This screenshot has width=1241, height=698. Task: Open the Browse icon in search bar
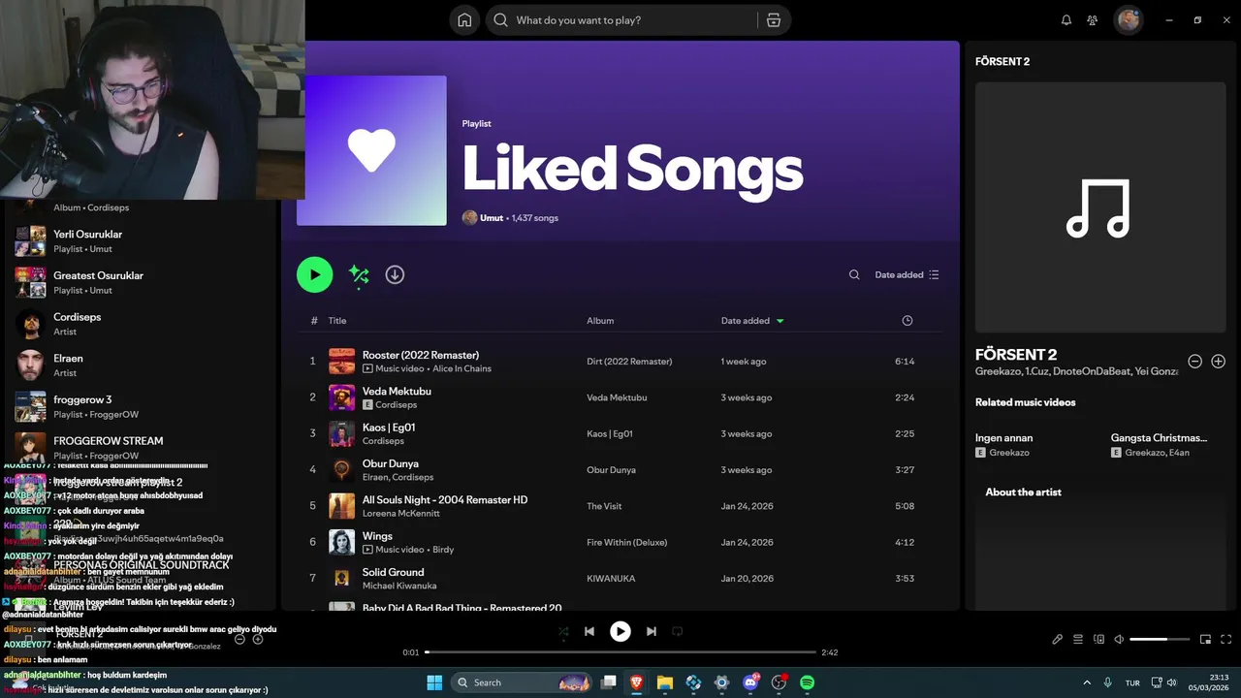tap(773, 20)
